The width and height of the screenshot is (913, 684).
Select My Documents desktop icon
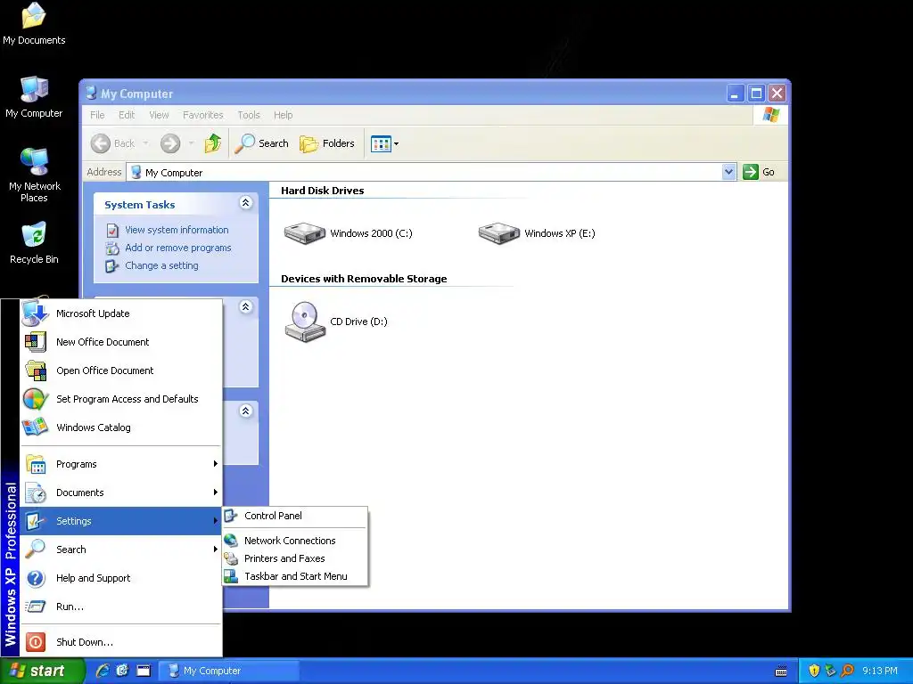[34, 24]
